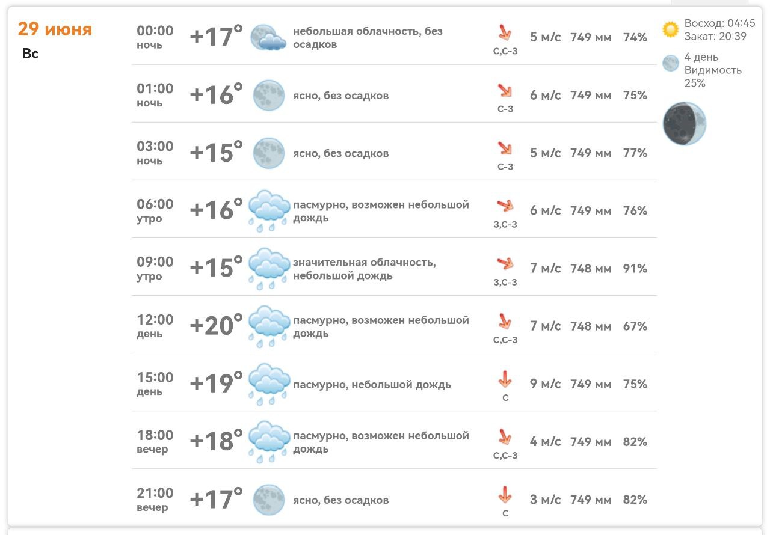Image resolution: width=770 pixels, height=535 pixels.
Task: Click the +20° temperature at 12:00
Action: coord(216,326)
